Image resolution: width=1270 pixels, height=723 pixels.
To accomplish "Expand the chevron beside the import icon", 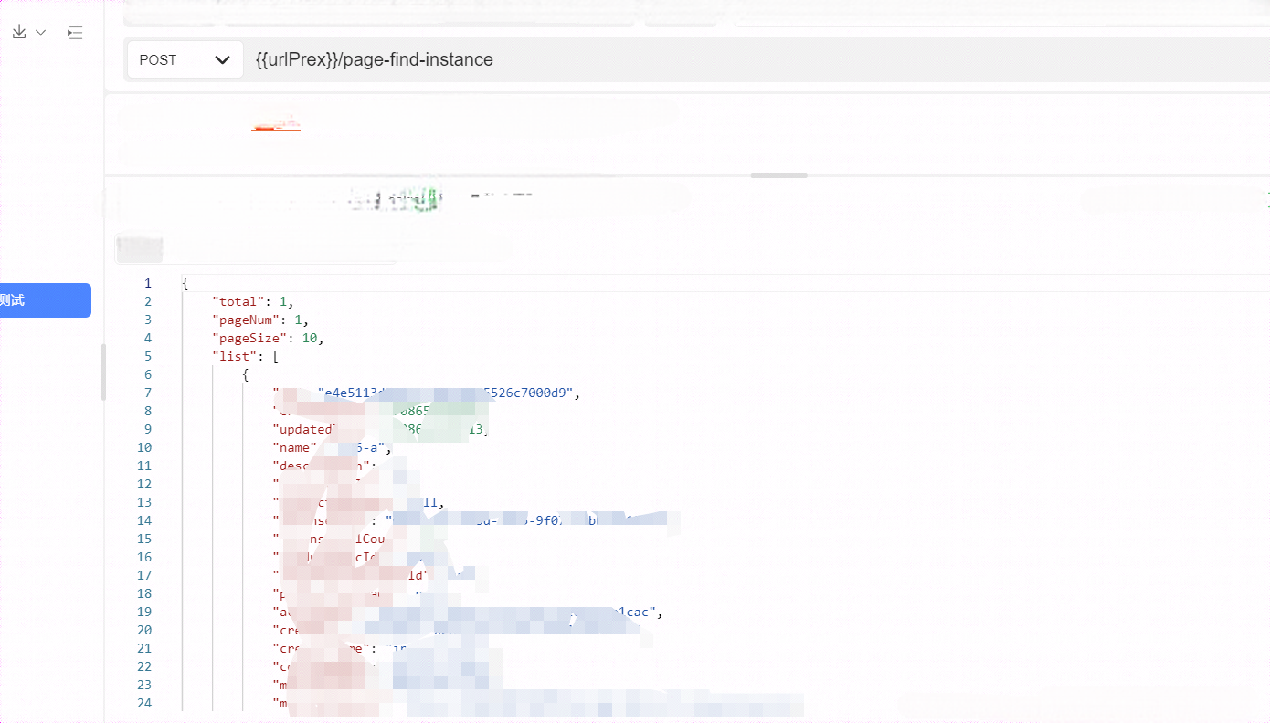I will (40, 33).
